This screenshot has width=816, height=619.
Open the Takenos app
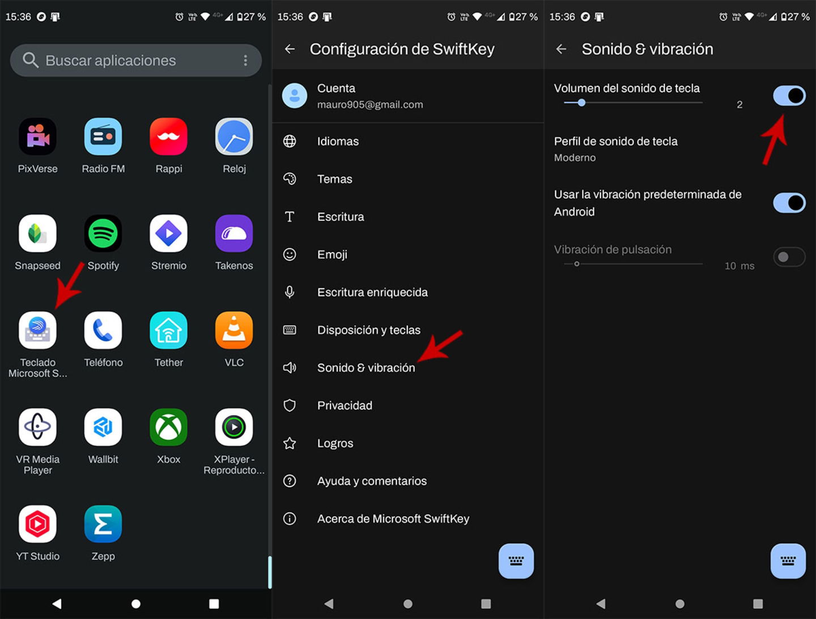[234, 233]
